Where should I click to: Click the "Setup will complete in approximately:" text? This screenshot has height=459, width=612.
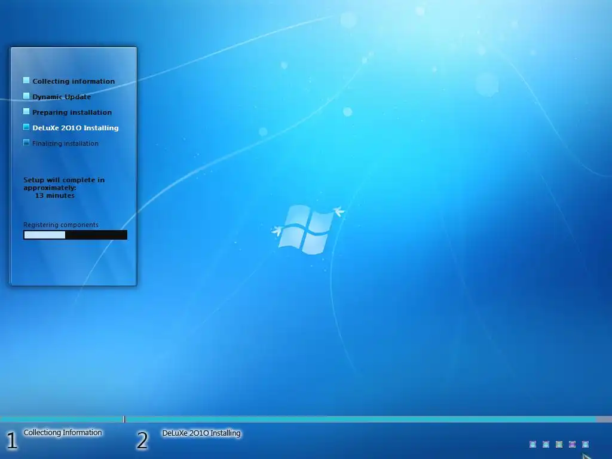pyautogui.click(x=63, y=183)
